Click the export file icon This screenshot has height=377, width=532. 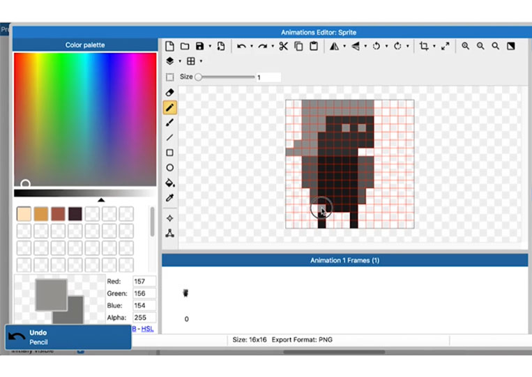click(221, 46)
